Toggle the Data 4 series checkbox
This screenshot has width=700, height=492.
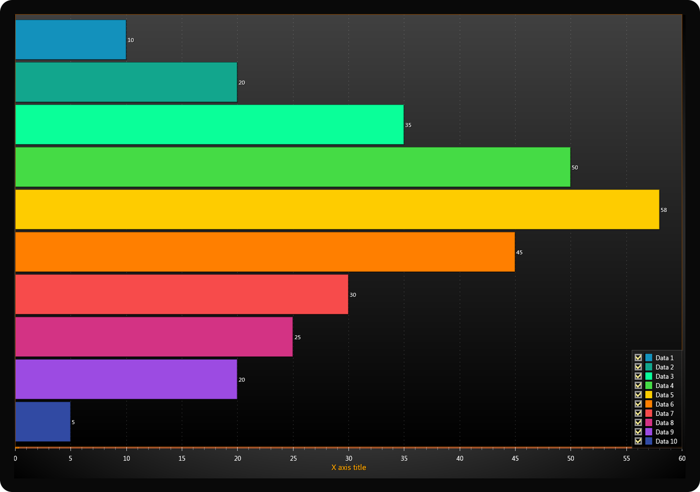pyautogui.click(x=638, y=386)
